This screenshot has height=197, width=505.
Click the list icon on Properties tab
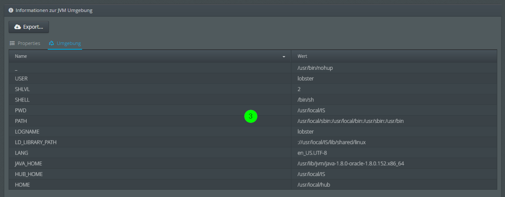(x=12, y=43)
